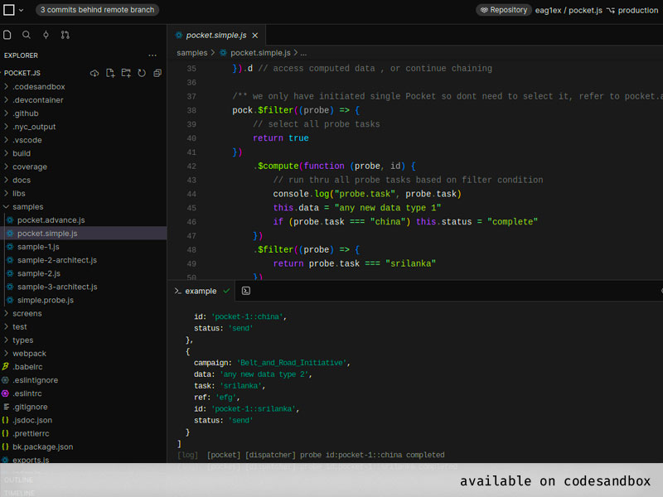Create a new file in POCKET.JS
Viewport: 663px width, 497px height.
click(x=110, y=73)
